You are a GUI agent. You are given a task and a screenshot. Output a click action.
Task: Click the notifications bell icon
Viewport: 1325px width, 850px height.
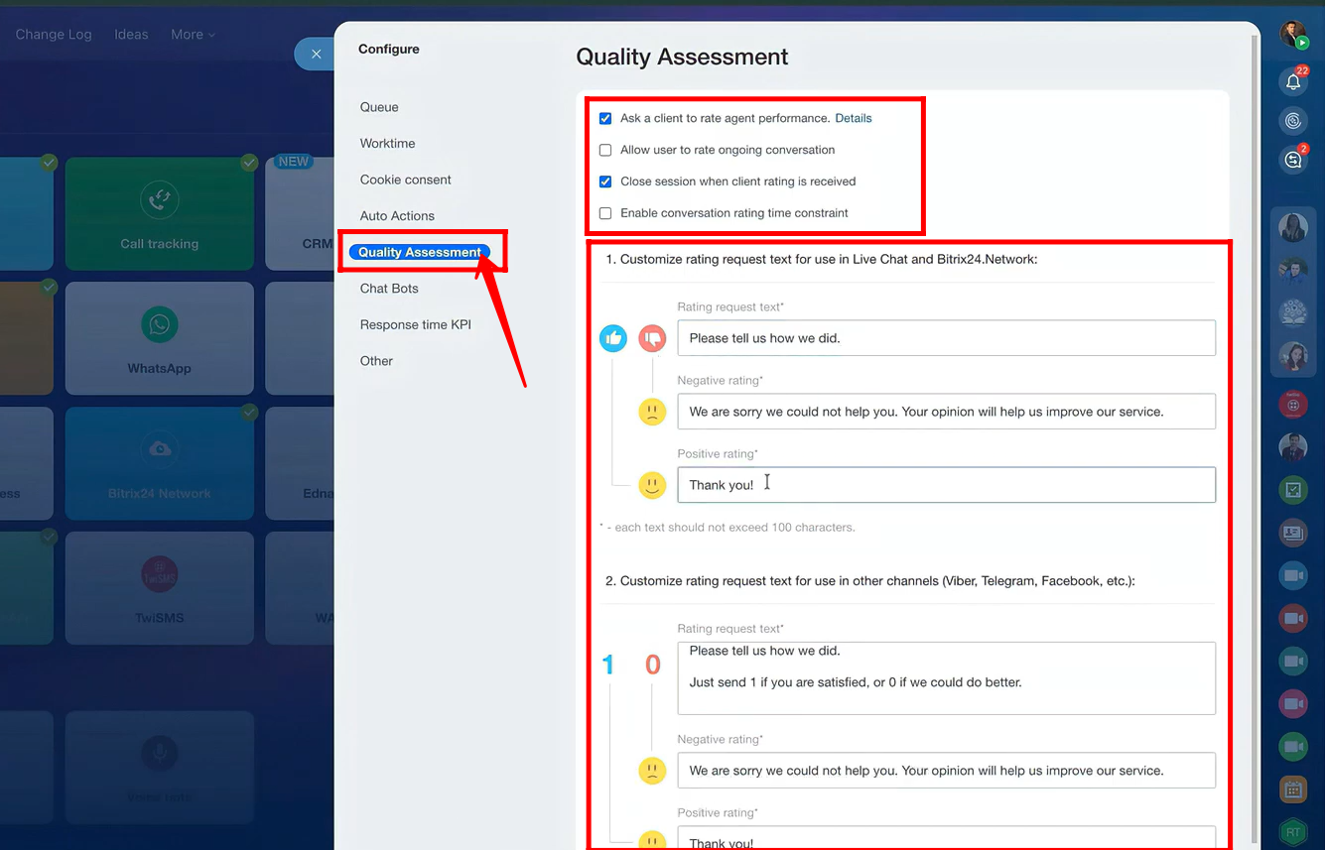(x=1292, y=82)
